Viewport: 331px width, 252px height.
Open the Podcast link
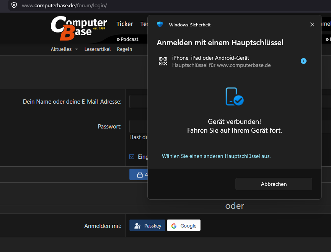pos(127,39)
